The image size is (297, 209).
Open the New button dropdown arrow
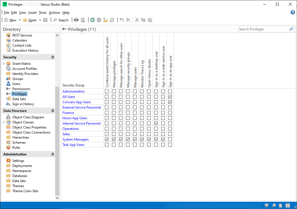(20, 20)
